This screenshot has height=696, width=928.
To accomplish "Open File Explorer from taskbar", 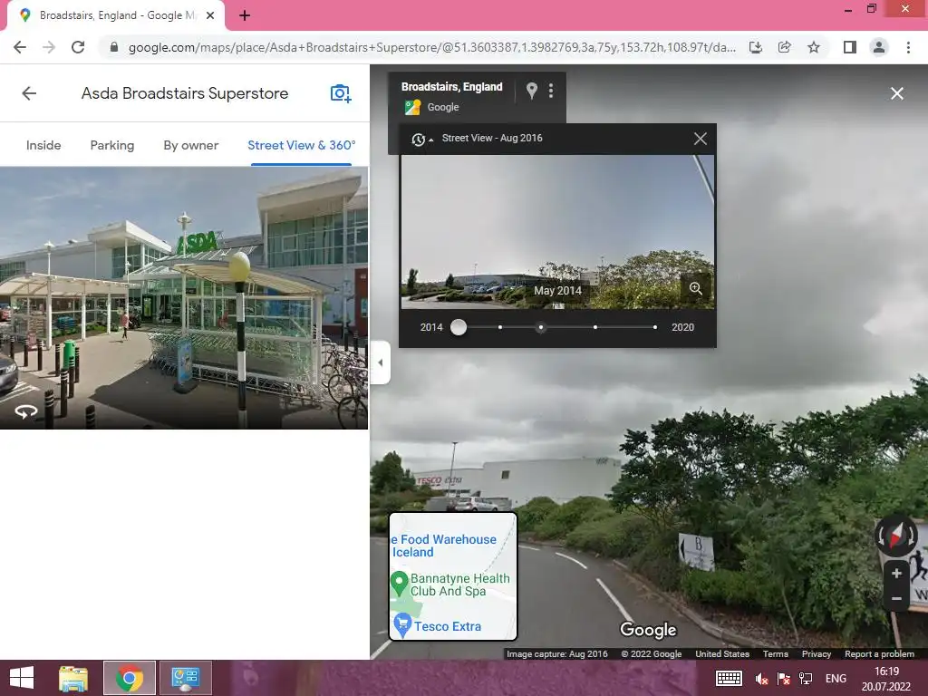I will 73,678.
